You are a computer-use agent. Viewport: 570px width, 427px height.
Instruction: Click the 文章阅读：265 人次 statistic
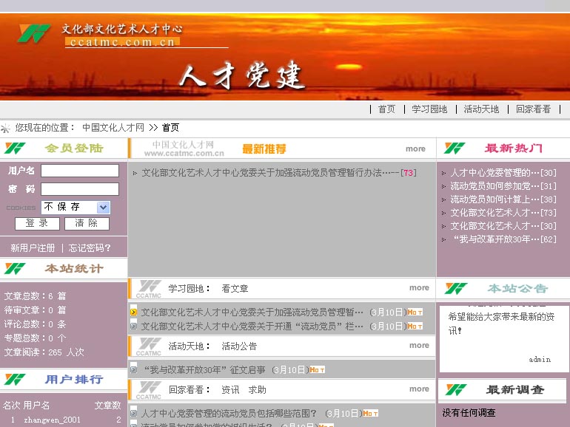pos(44,352)
